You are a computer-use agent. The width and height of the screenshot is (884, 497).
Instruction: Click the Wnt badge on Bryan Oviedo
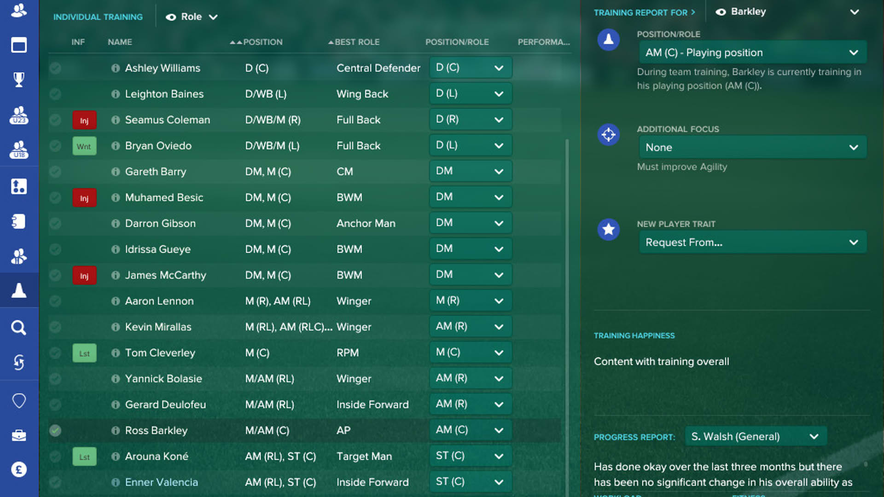coord(84,146)
